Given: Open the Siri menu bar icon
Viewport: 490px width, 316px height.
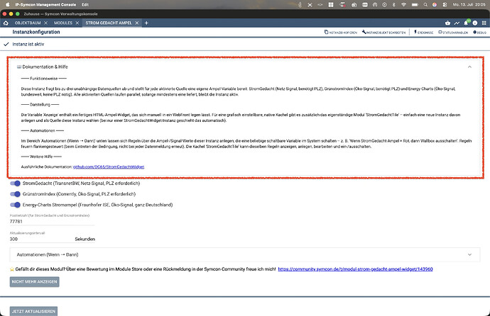Looking at the screenshot, I should (x=435, y=5).
